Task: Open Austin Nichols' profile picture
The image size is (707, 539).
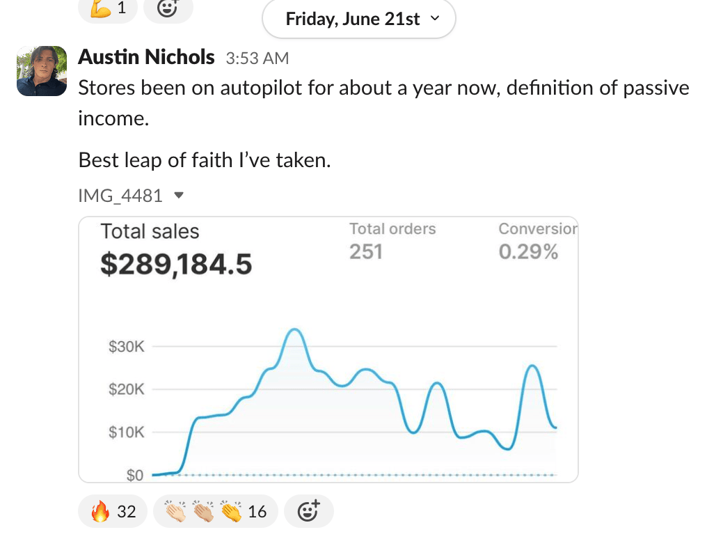Action: tap(42, 71)
